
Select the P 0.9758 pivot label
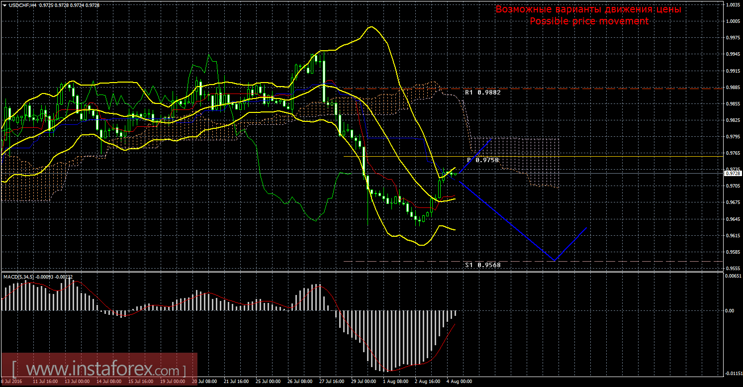(x=483, y=160)
